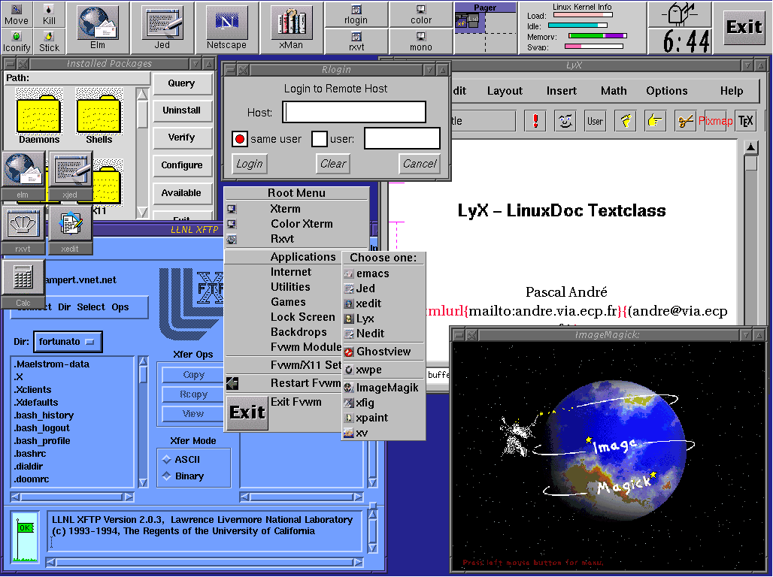Screen dimensions: 773x577
Task: Click the smiley face icon in LyX toolbar
Action: (565, 120)
